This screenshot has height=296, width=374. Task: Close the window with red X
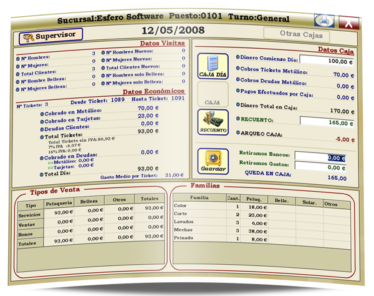pos(349,23)
